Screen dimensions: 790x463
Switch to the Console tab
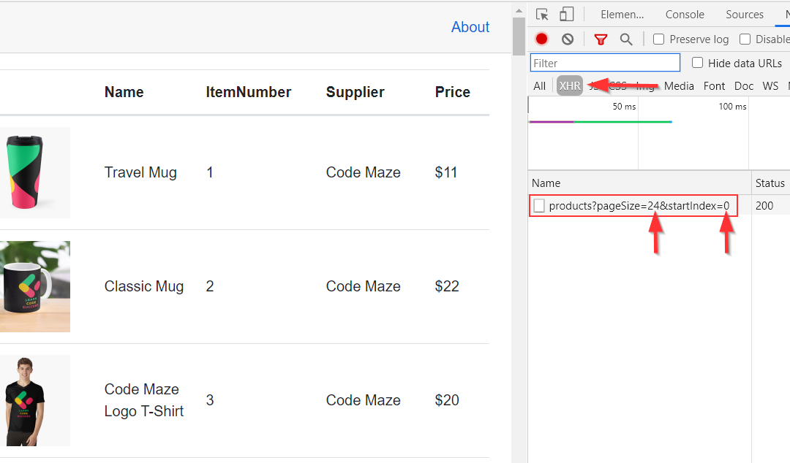(x=685, y=15)
